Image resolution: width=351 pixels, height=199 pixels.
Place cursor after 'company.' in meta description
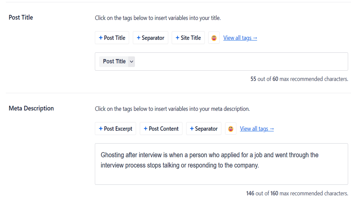(x=260, y=166)
